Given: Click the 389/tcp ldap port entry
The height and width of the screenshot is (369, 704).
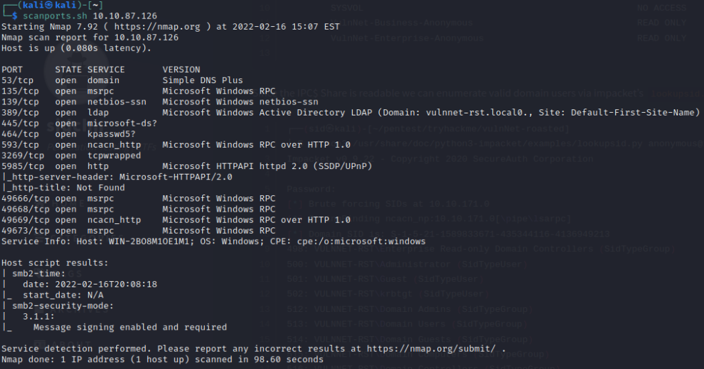Looking at the screenshot, I should pos(17,113).
